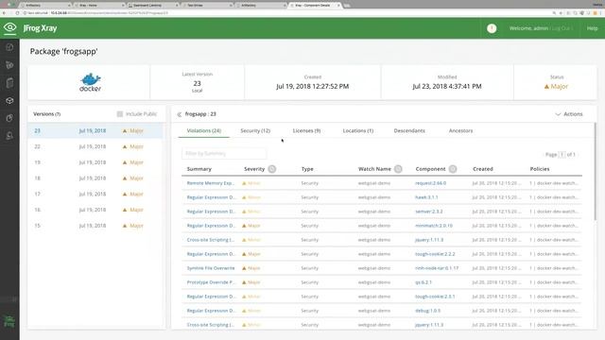Open the Licenses (9) tab

pos(306,130)
